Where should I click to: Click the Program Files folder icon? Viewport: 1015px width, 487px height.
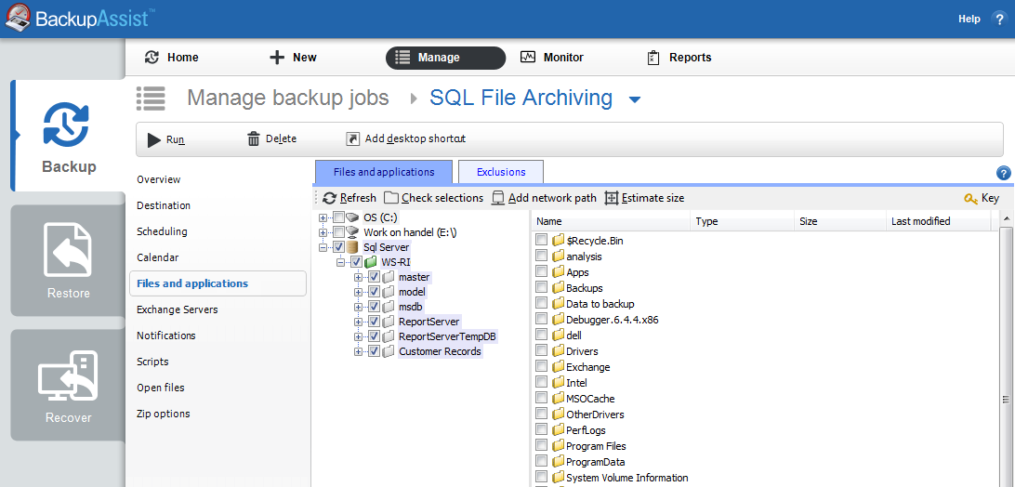(558, 445)
